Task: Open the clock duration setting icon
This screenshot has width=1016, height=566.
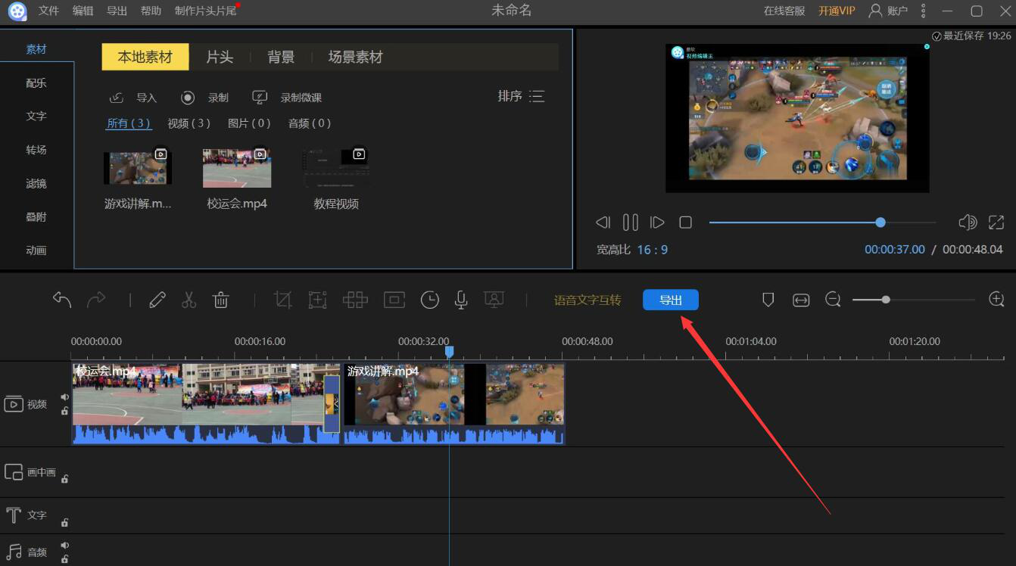Action: pos(429,300)
